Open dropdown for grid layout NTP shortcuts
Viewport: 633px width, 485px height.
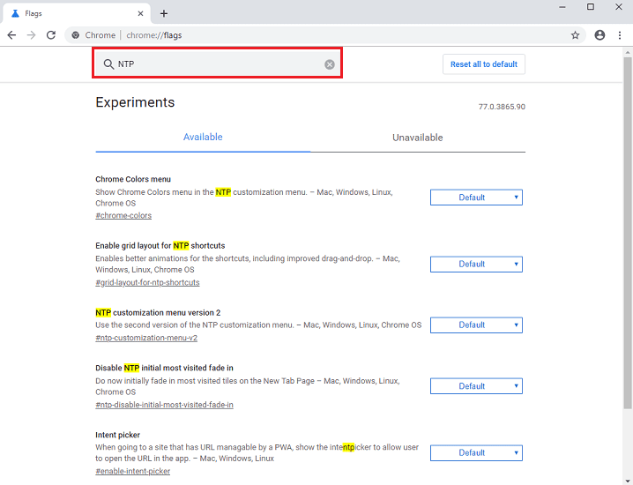click(476, 265)
